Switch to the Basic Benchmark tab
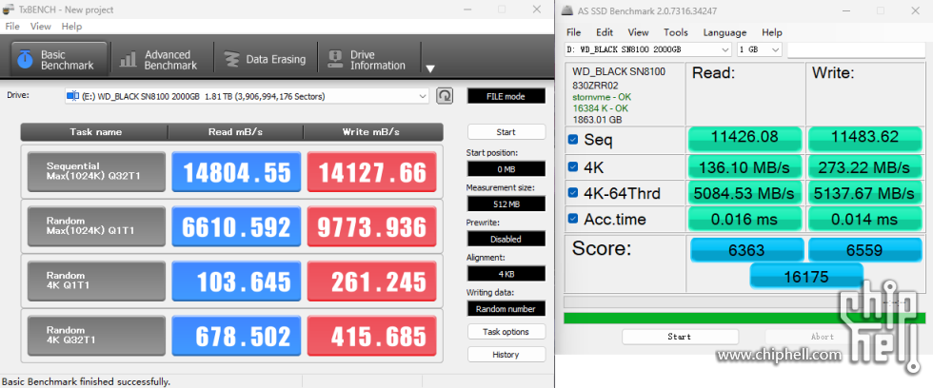The height and width of the screenshot is (388, 933). pos(59,59)
